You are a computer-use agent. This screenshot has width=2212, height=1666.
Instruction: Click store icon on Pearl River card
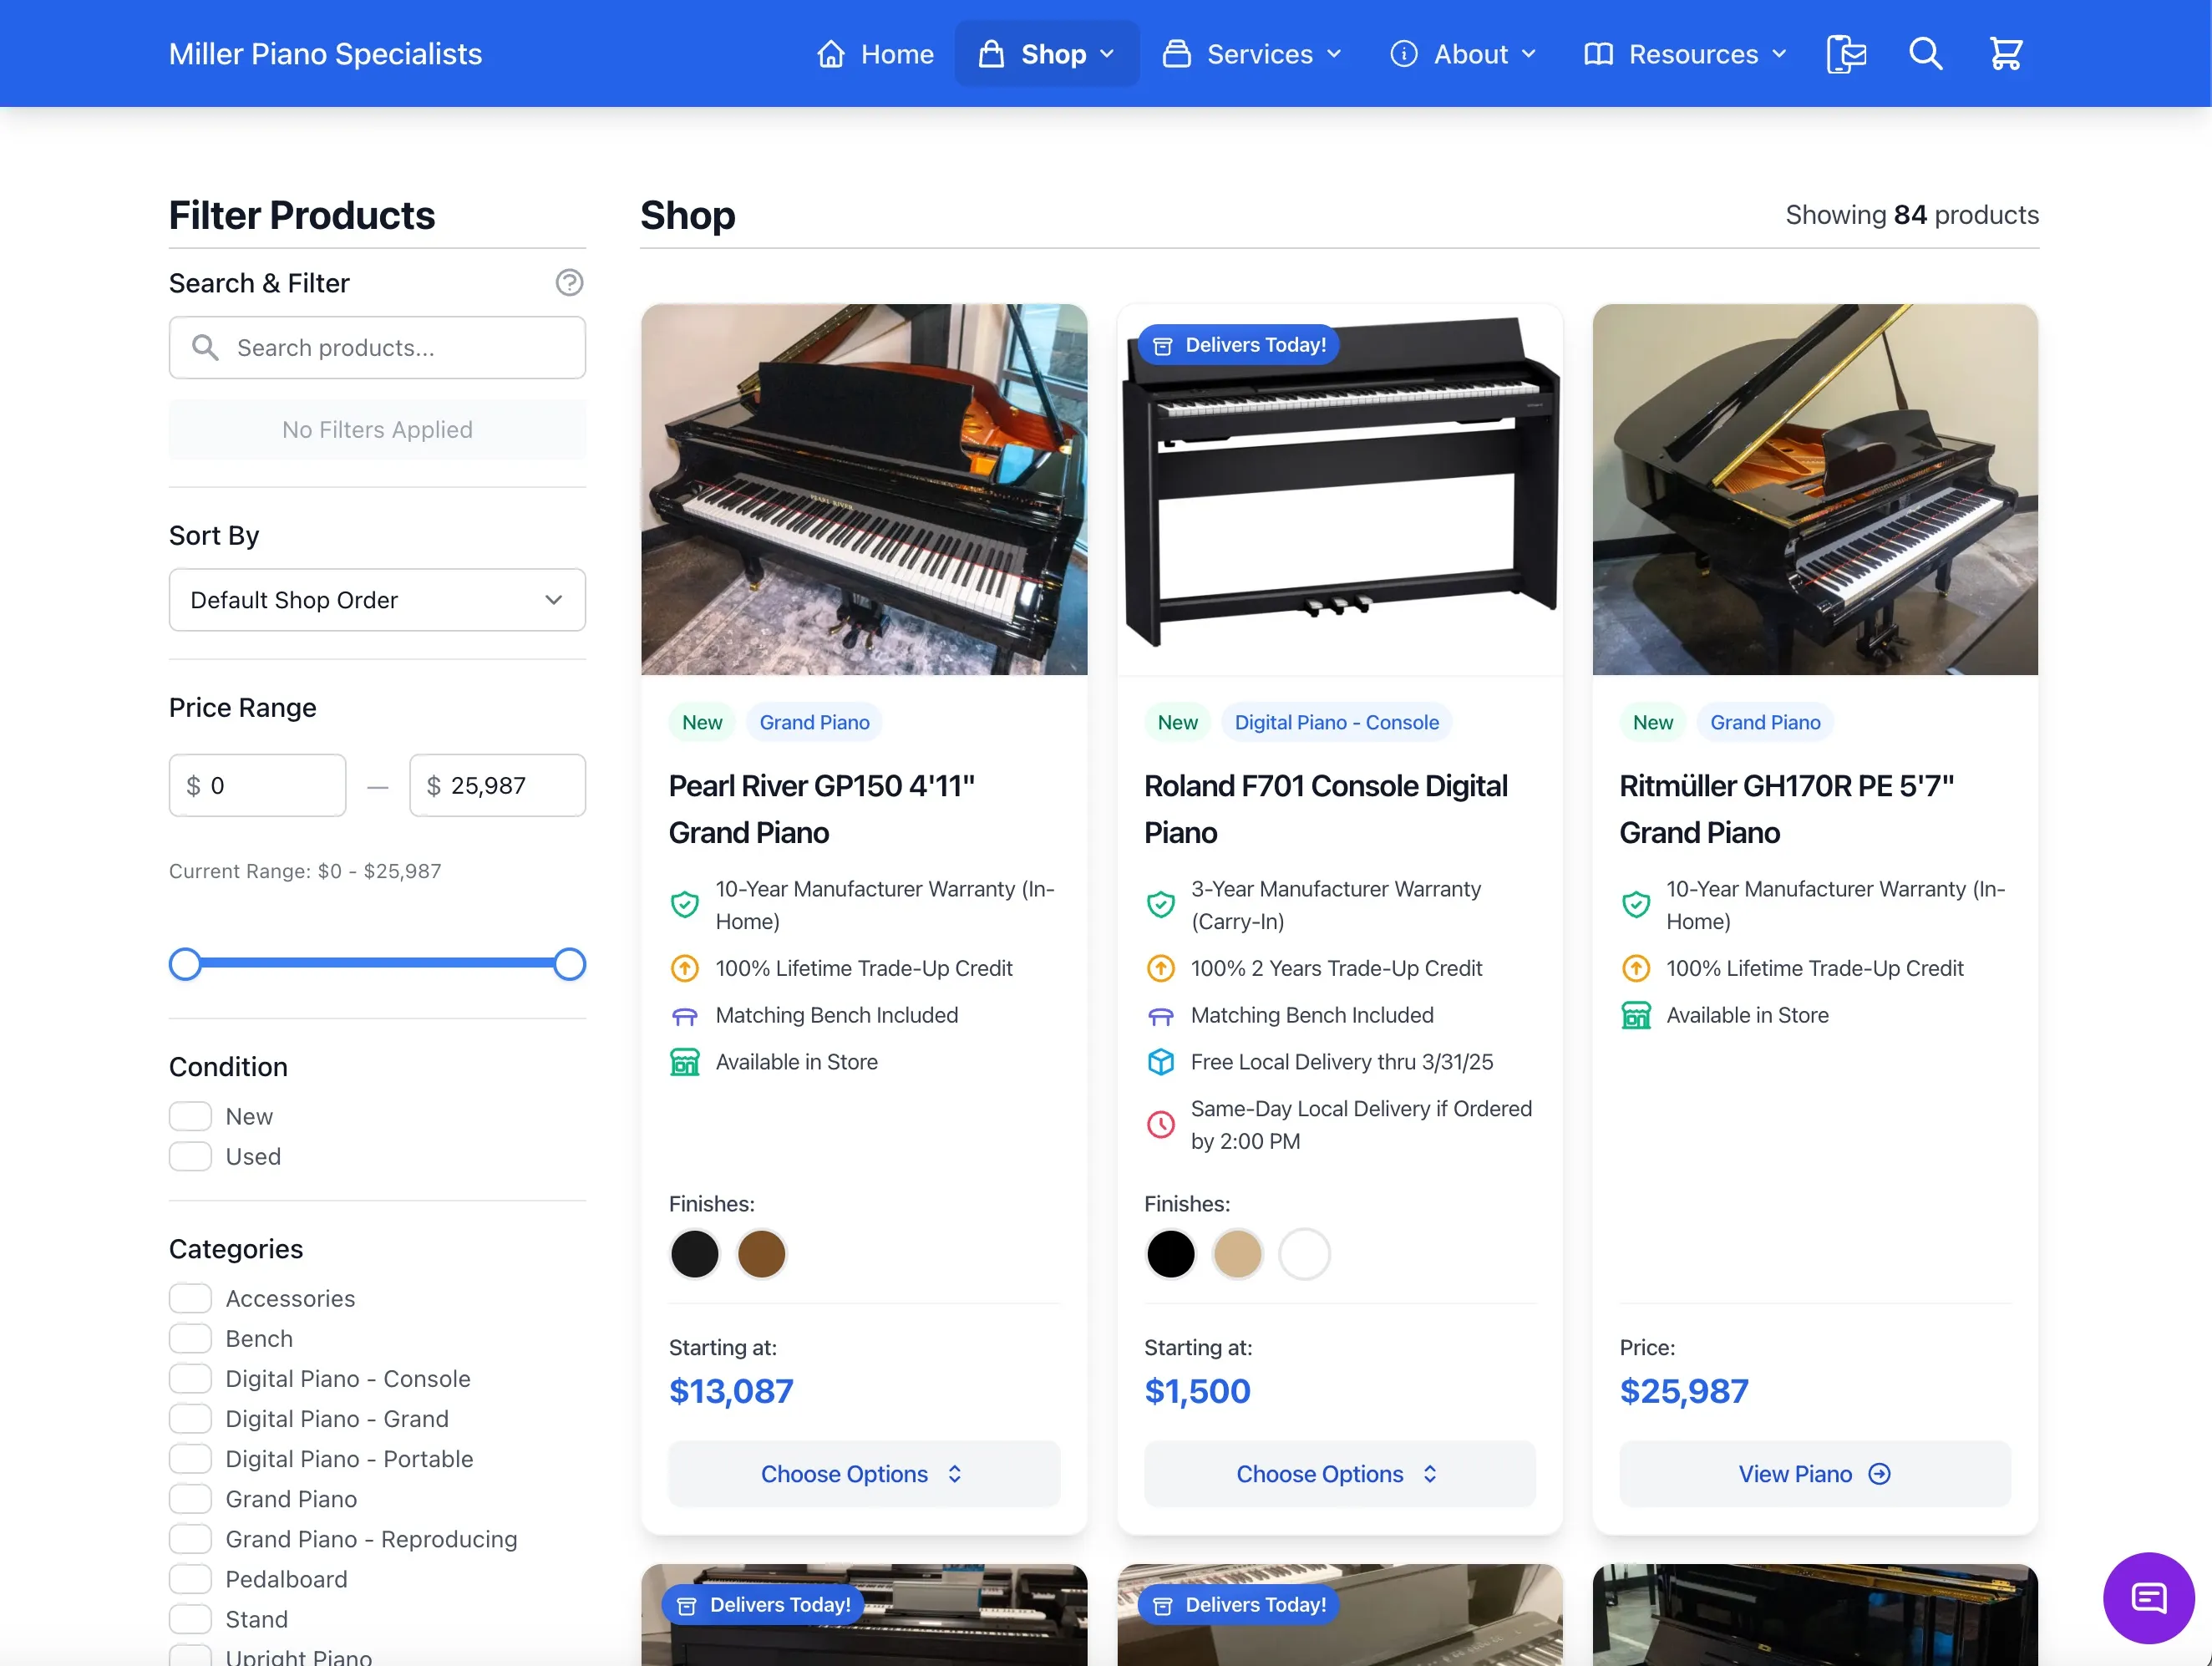684,1062
